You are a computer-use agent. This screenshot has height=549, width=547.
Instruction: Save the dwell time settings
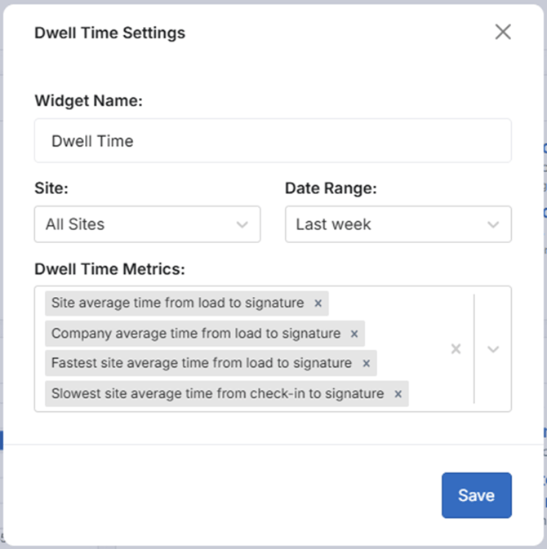click(x=476, y=495)
